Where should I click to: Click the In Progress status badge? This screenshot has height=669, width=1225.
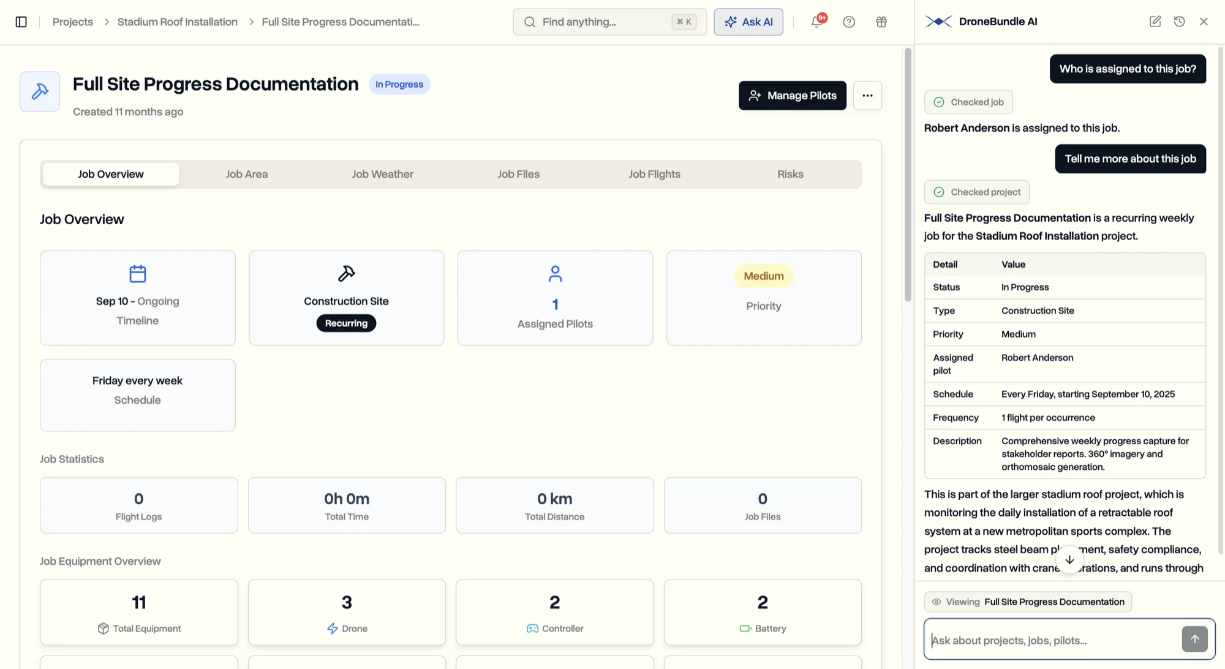399,85
